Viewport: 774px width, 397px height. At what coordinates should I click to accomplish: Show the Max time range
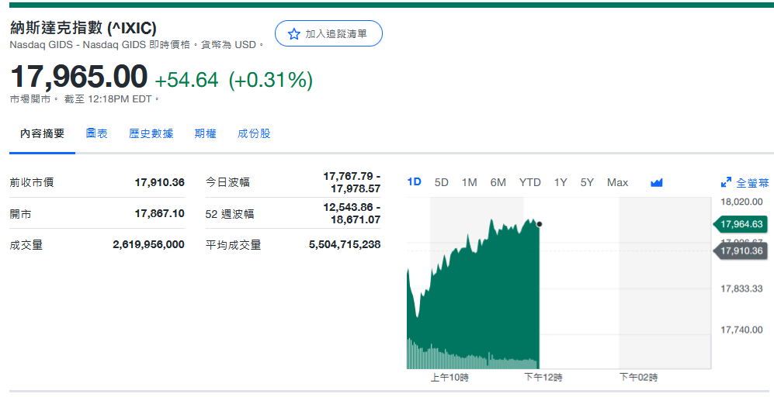click(x=617, y=182)
